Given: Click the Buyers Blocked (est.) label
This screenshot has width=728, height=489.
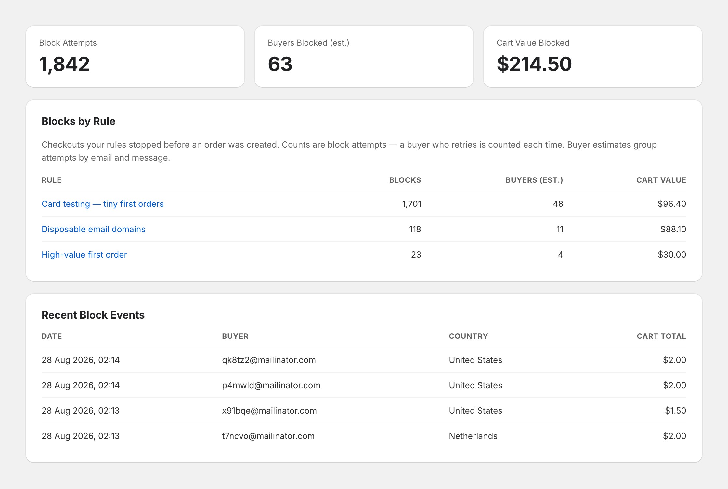Looking at the screenshot, I should 308,43.
